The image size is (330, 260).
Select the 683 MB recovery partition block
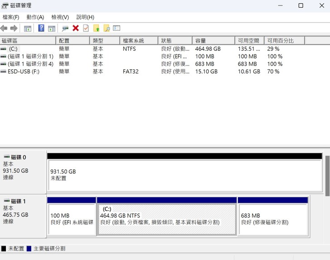pyautogui.click(x=272, y=219)
